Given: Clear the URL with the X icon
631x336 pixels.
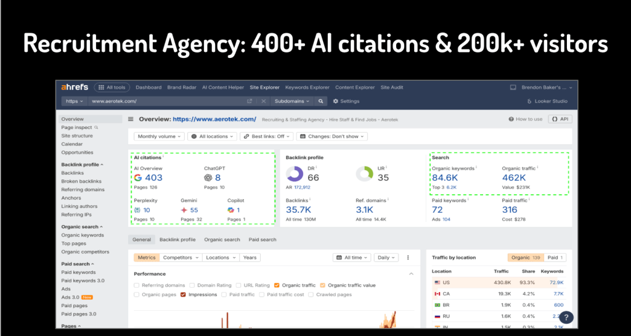Looking at the screenshot, I should (263, 101).
